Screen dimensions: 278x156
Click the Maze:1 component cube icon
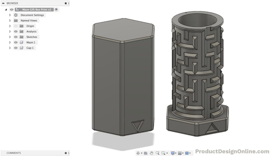21,43
